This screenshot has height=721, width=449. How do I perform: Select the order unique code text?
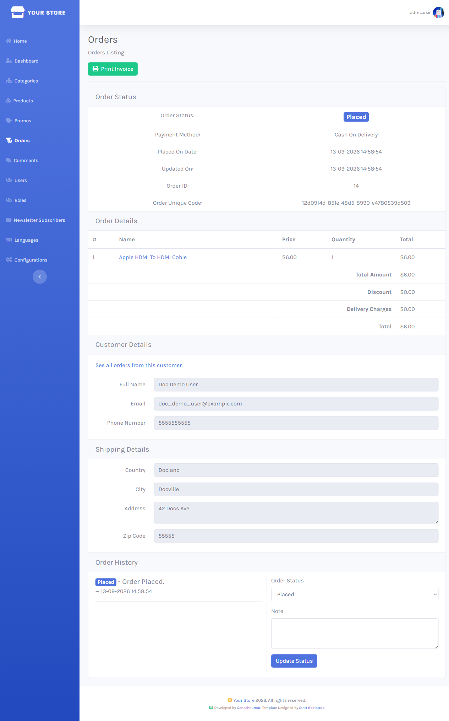point(356,203)
